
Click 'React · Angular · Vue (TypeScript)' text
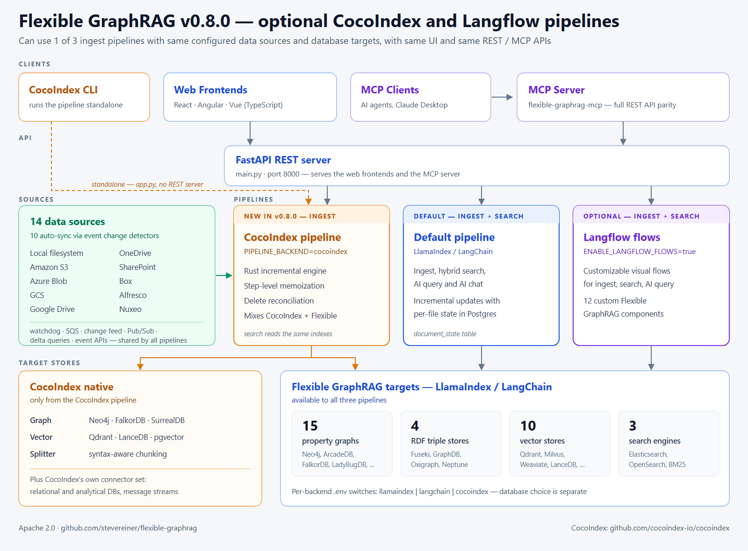(x=228, y=105)
